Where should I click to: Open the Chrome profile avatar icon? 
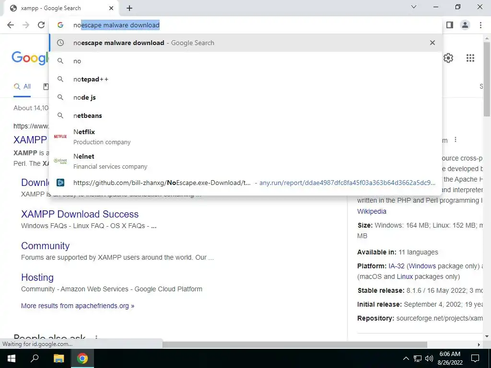coord(465,25)
